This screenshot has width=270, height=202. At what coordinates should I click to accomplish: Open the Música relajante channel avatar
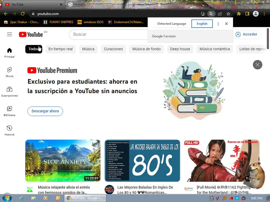(30, 189)
